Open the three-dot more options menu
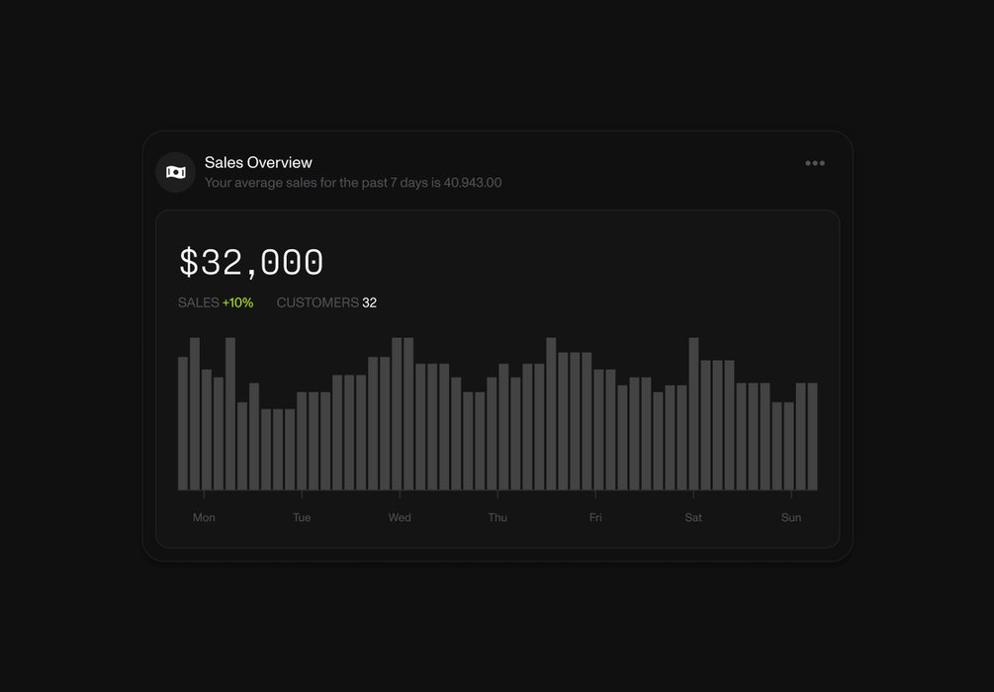The image size is (994, 692). tap(815, 163)
